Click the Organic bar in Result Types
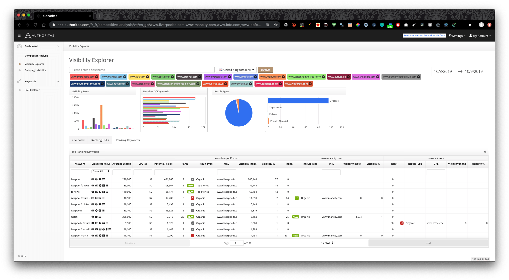Viewport: 509px width, 280px height. 298,101
